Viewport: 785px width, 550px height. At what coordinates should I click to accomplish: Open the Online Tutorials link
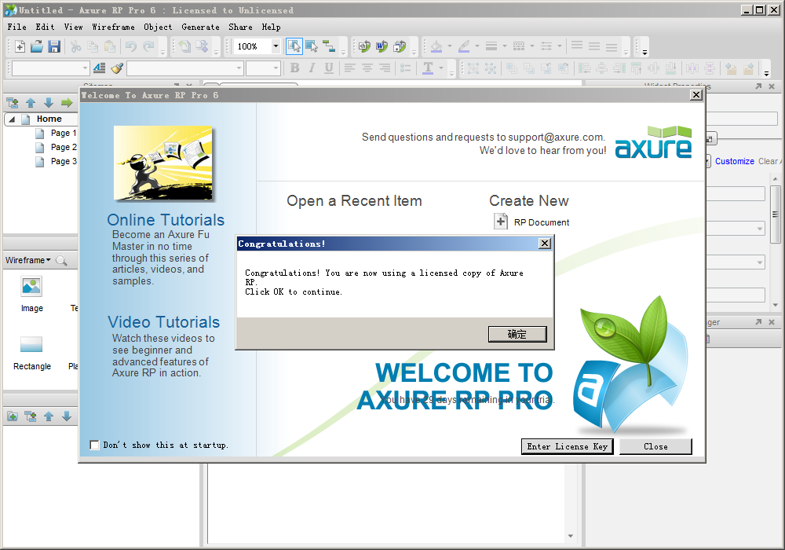pyautogui.click(x=166, y=220)
